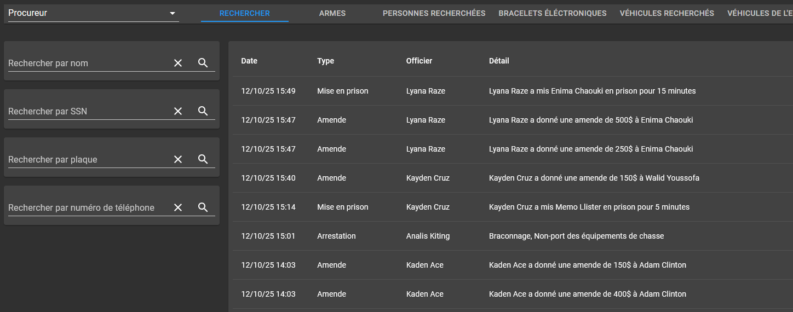The height and width of the screenshot is (312, 793).
Task: Select the Rechercher tab
Action: 245,13
